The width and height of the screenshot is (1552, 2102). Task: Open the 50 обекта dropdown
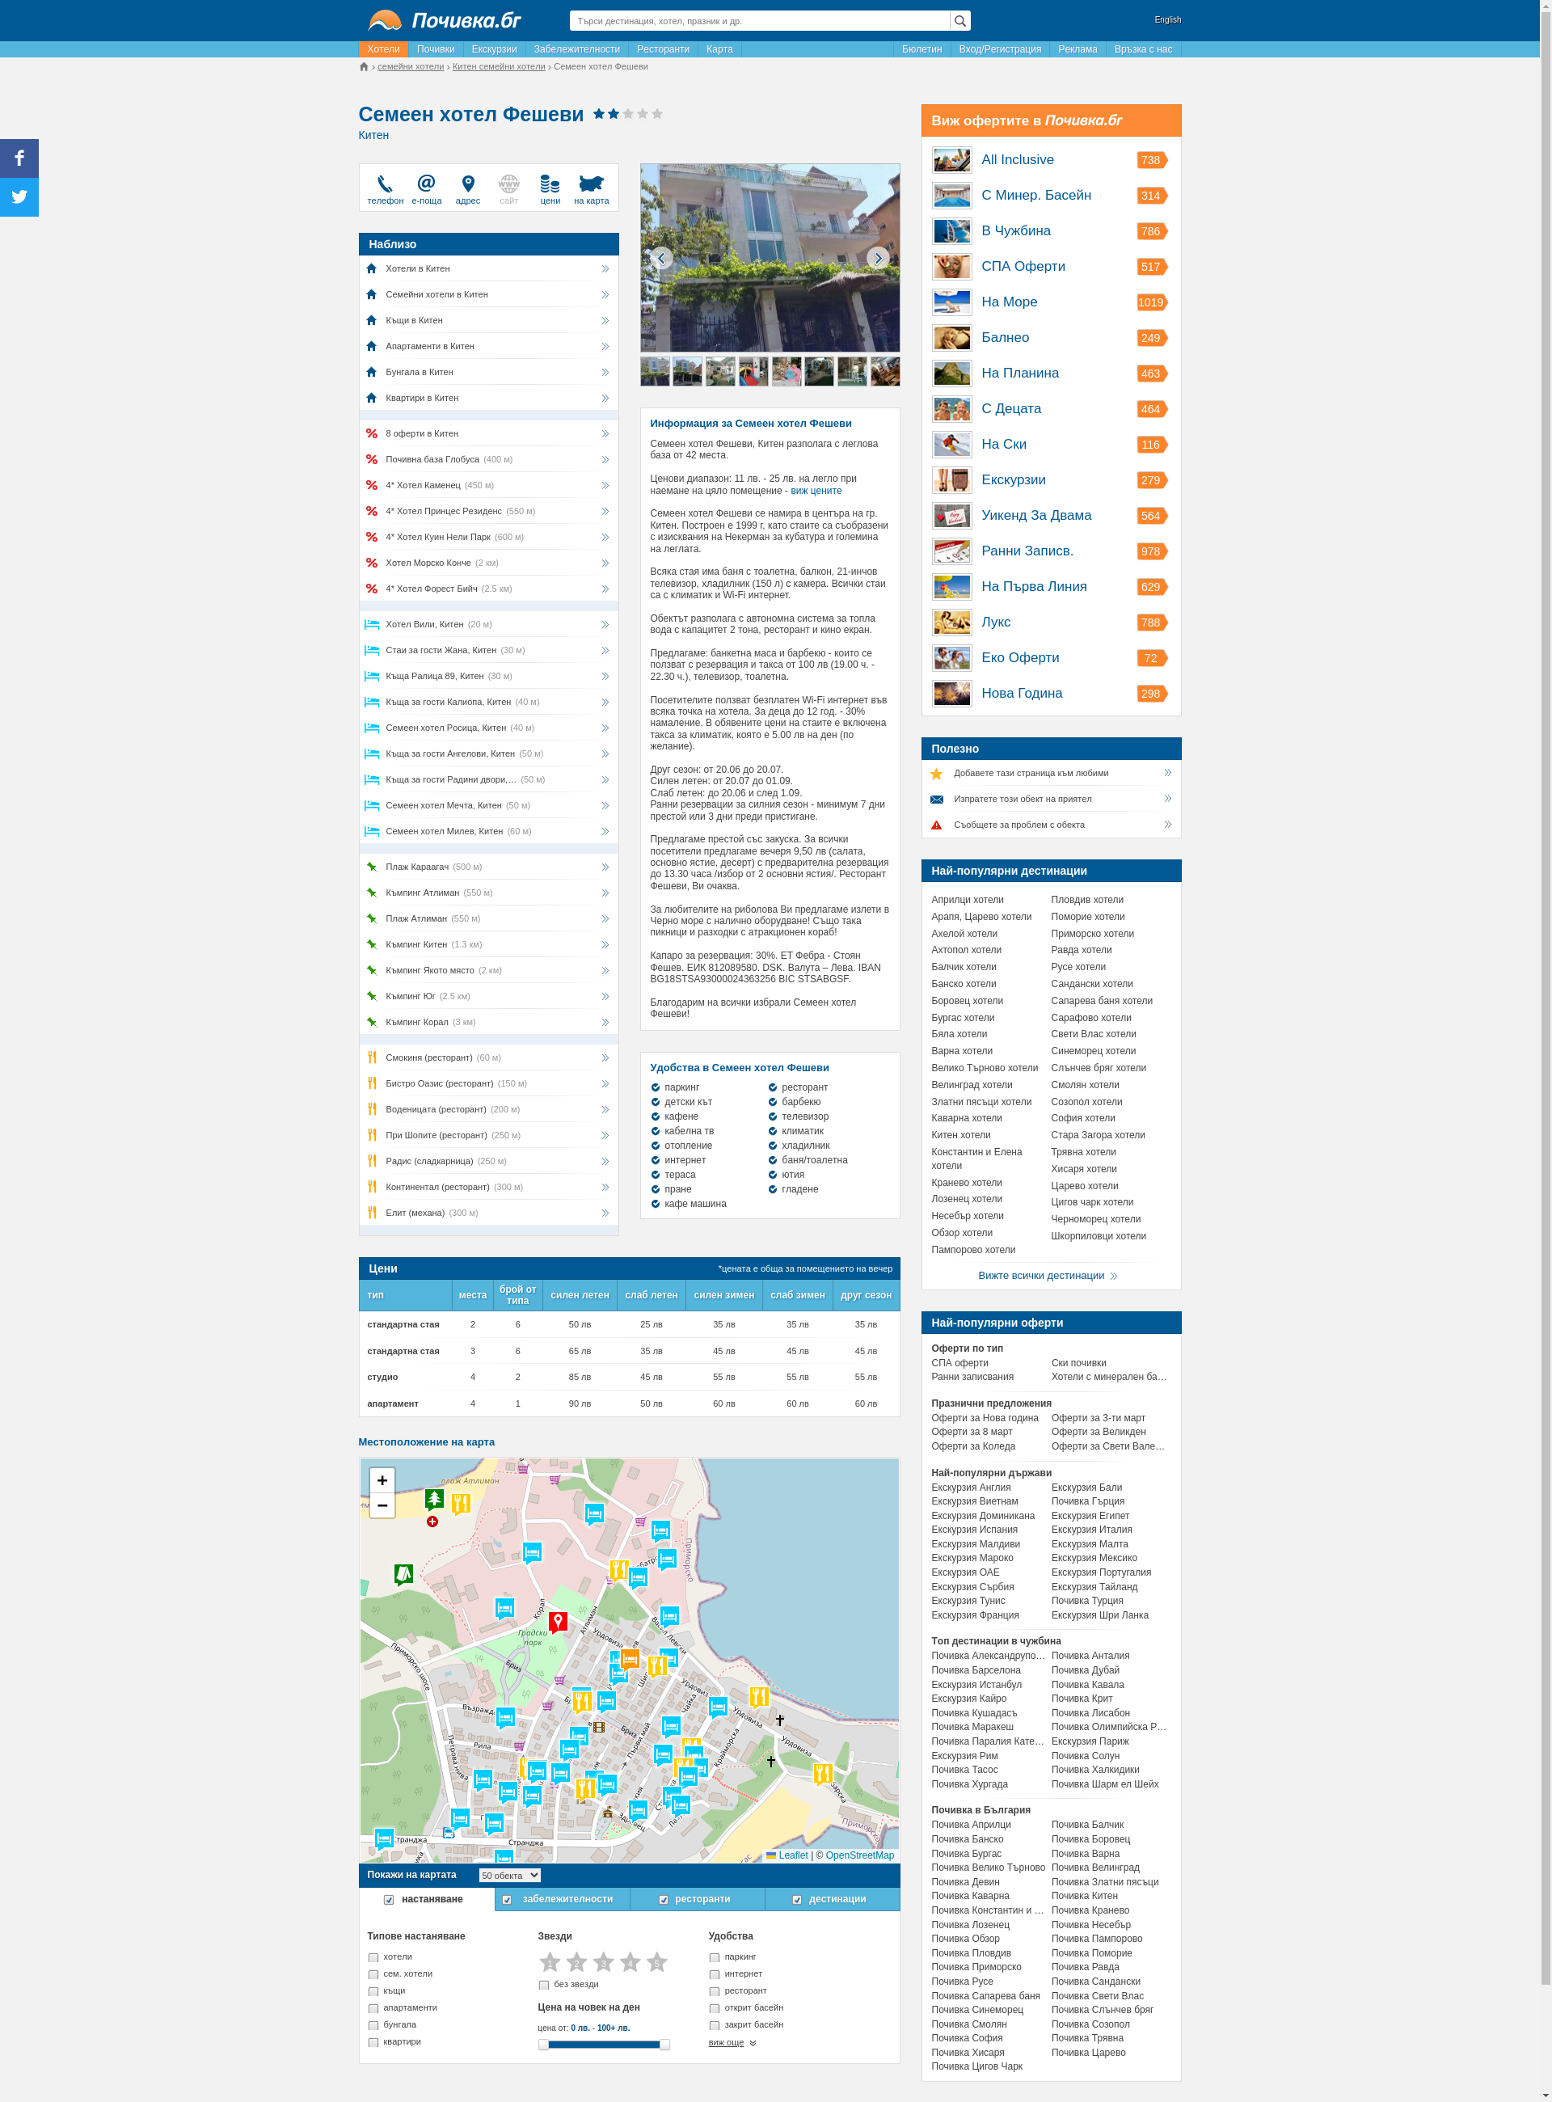click(509, 1876)
